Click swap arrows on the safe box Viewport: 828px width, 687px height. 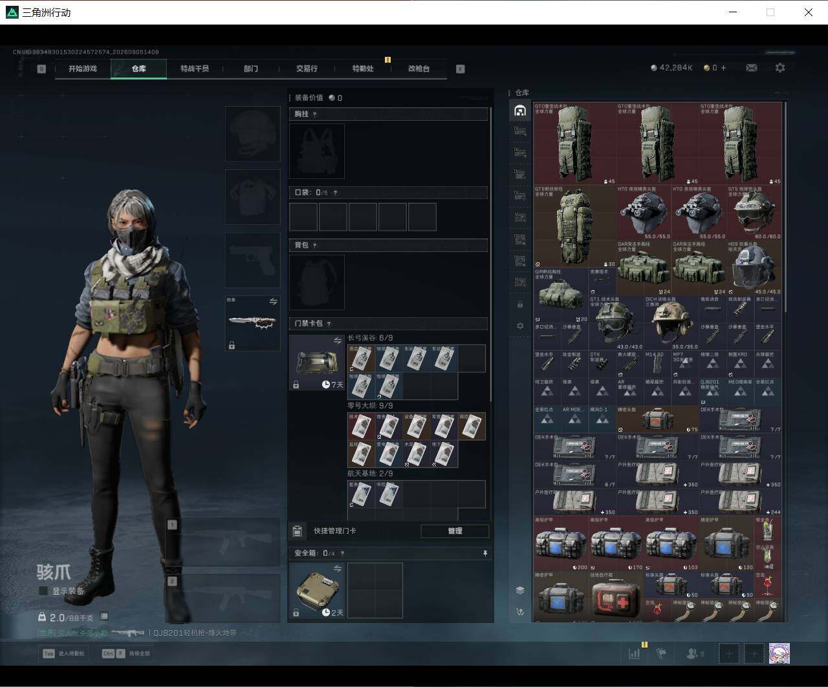[337, 568]
